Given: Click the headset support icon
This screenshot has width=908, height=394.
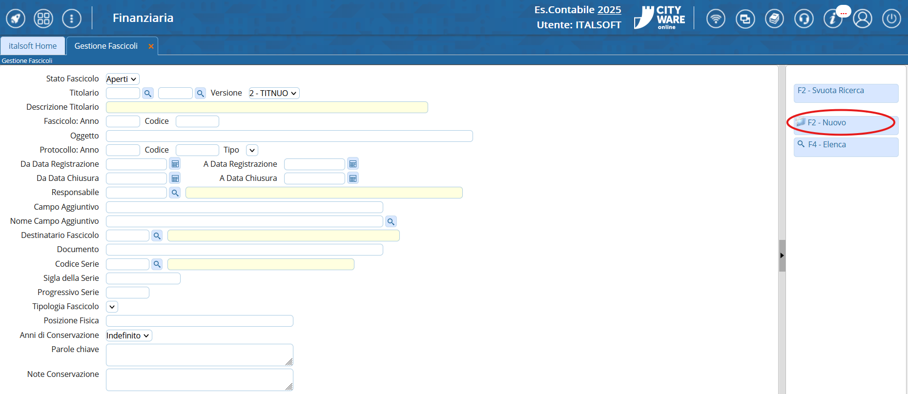Looking at the screenshot, I should click(804, 19).
